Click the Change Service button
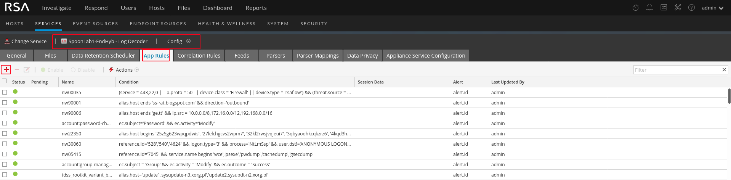 point(26,41)
